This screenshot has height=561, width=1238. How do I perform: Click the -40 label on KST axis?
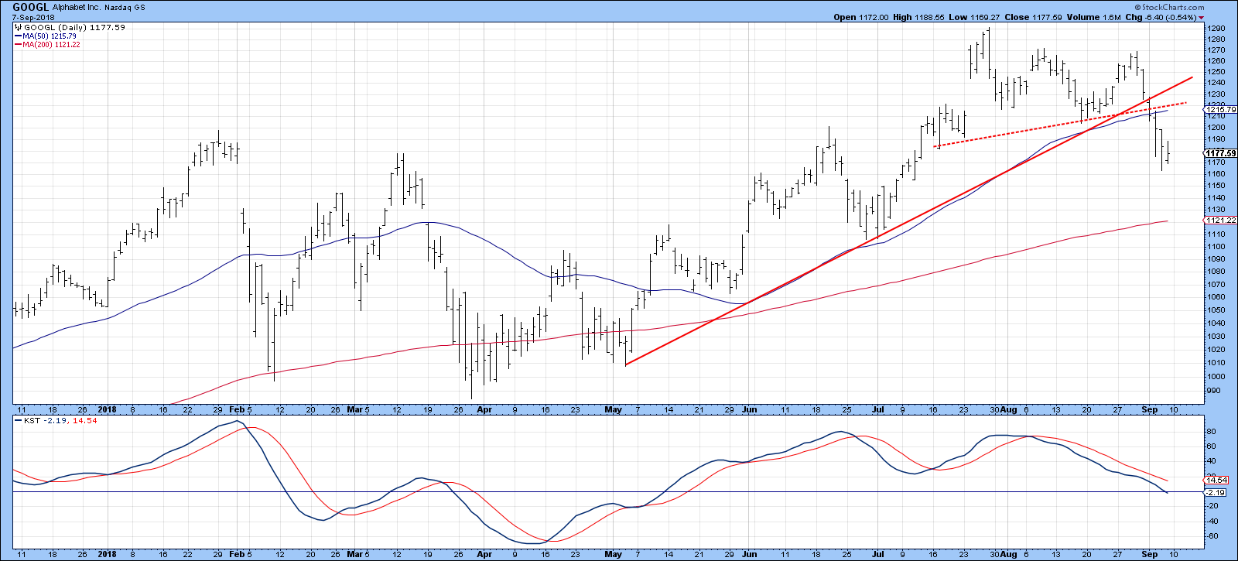(1214, 522)
